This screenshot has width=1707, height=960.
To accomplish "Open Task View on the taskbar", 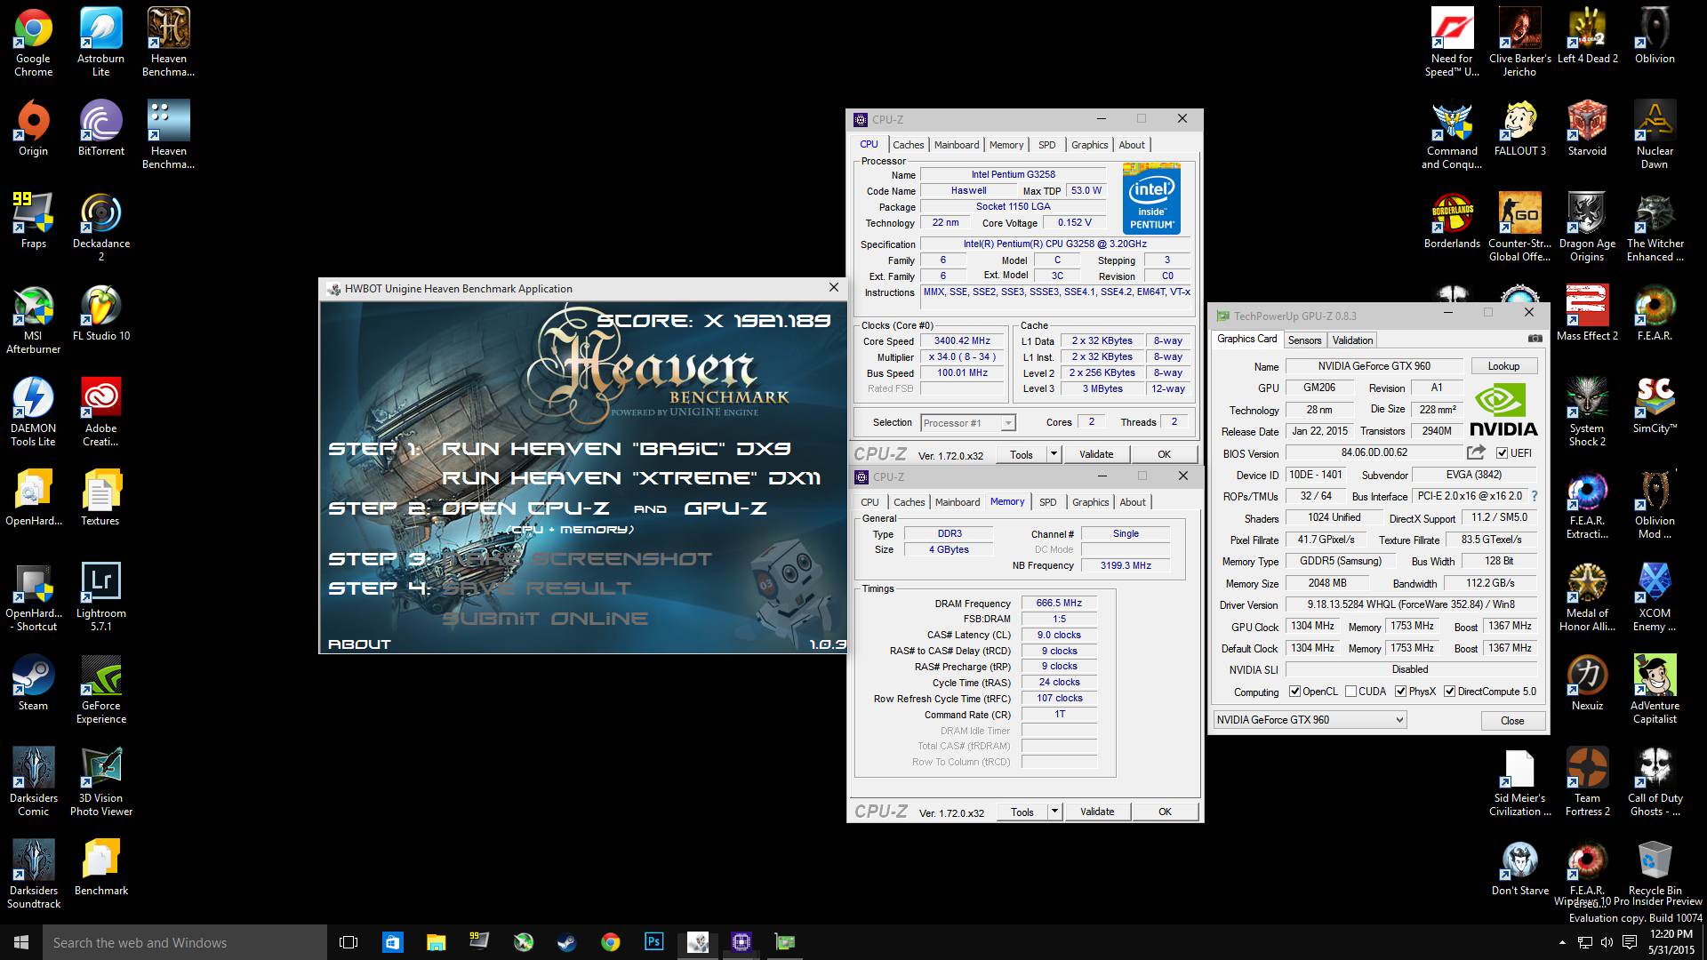I will click(x=349, y=942).
